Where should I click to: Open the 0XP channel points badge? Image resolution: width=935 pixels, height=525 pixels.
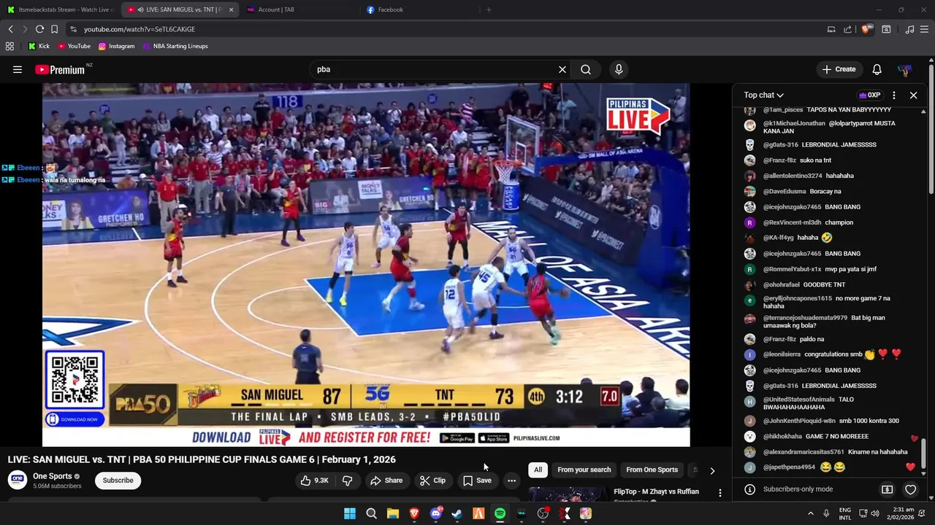(x=869, y=95)
